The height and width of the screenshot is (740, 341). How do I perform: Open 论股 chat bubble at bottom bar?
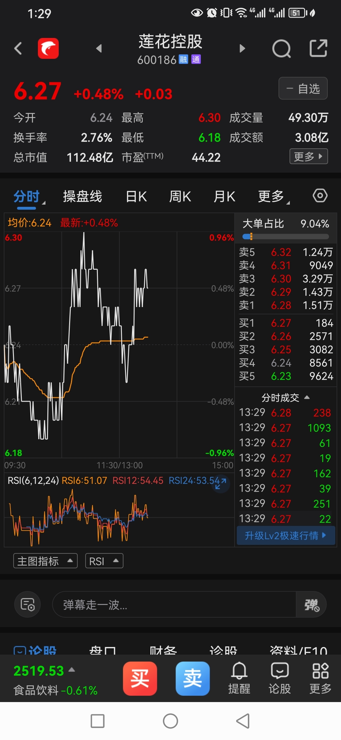tap(280, 678)
